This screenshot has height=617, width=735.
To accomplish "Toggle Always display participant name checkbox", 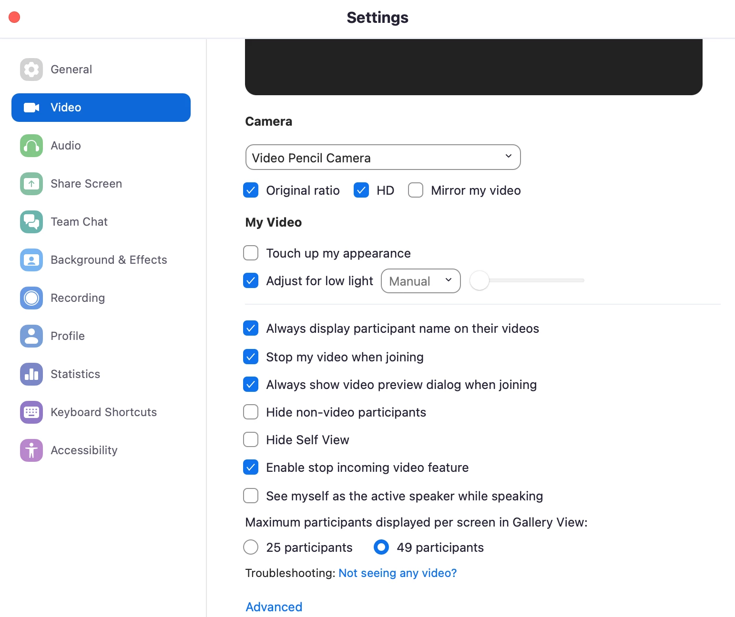I will pos(251,328).
